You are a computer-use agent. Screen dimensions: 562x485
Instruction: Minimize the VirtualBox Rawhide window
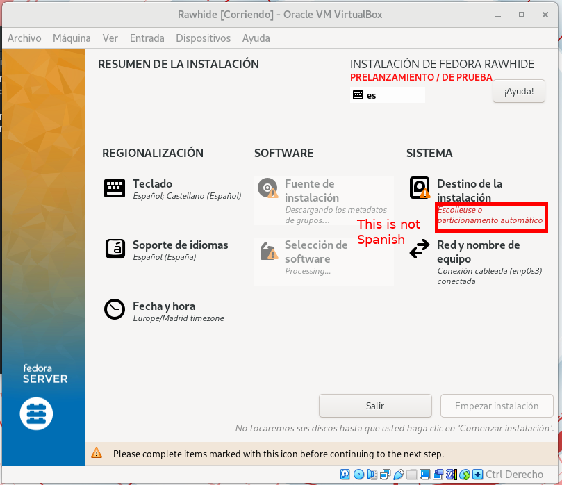tap(498, 15)
